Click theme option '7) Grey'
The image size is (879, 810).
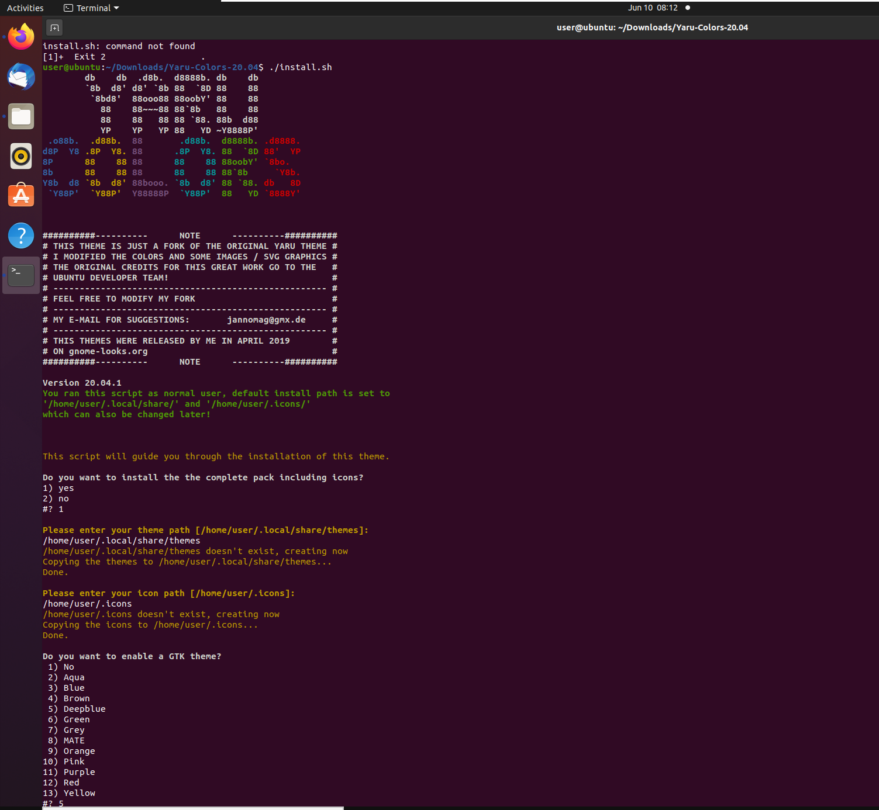pyautogui.click(x=66, y=730)
